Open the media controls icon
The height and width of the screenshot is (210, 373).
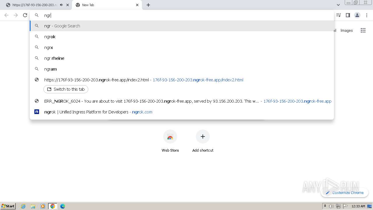pos(339,15)
